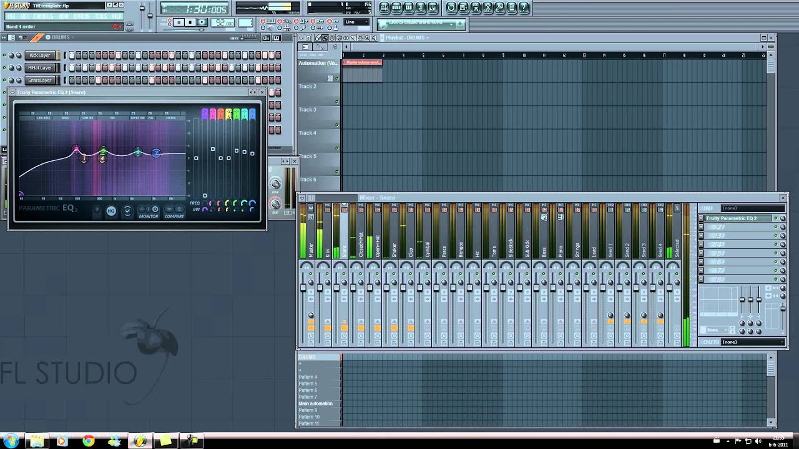Open the FL Studio taskbar icon
Image resolution: width=799 pixels, height=449 pixels.
(140, 441)
